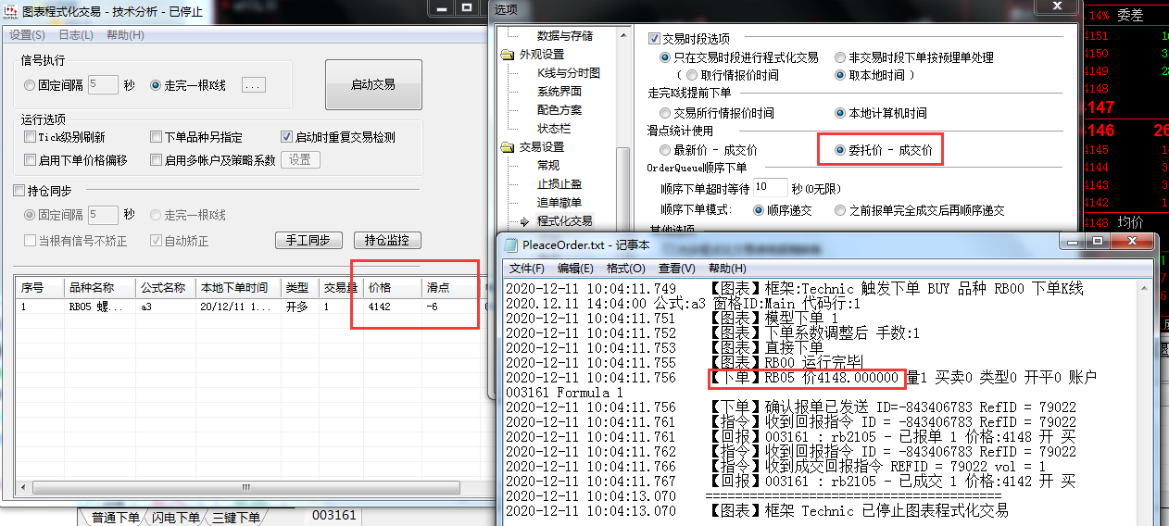Enable Tick级别刷新 checkbox
The width and height of the screenshot is (1169, 526).
click(31, 137)
